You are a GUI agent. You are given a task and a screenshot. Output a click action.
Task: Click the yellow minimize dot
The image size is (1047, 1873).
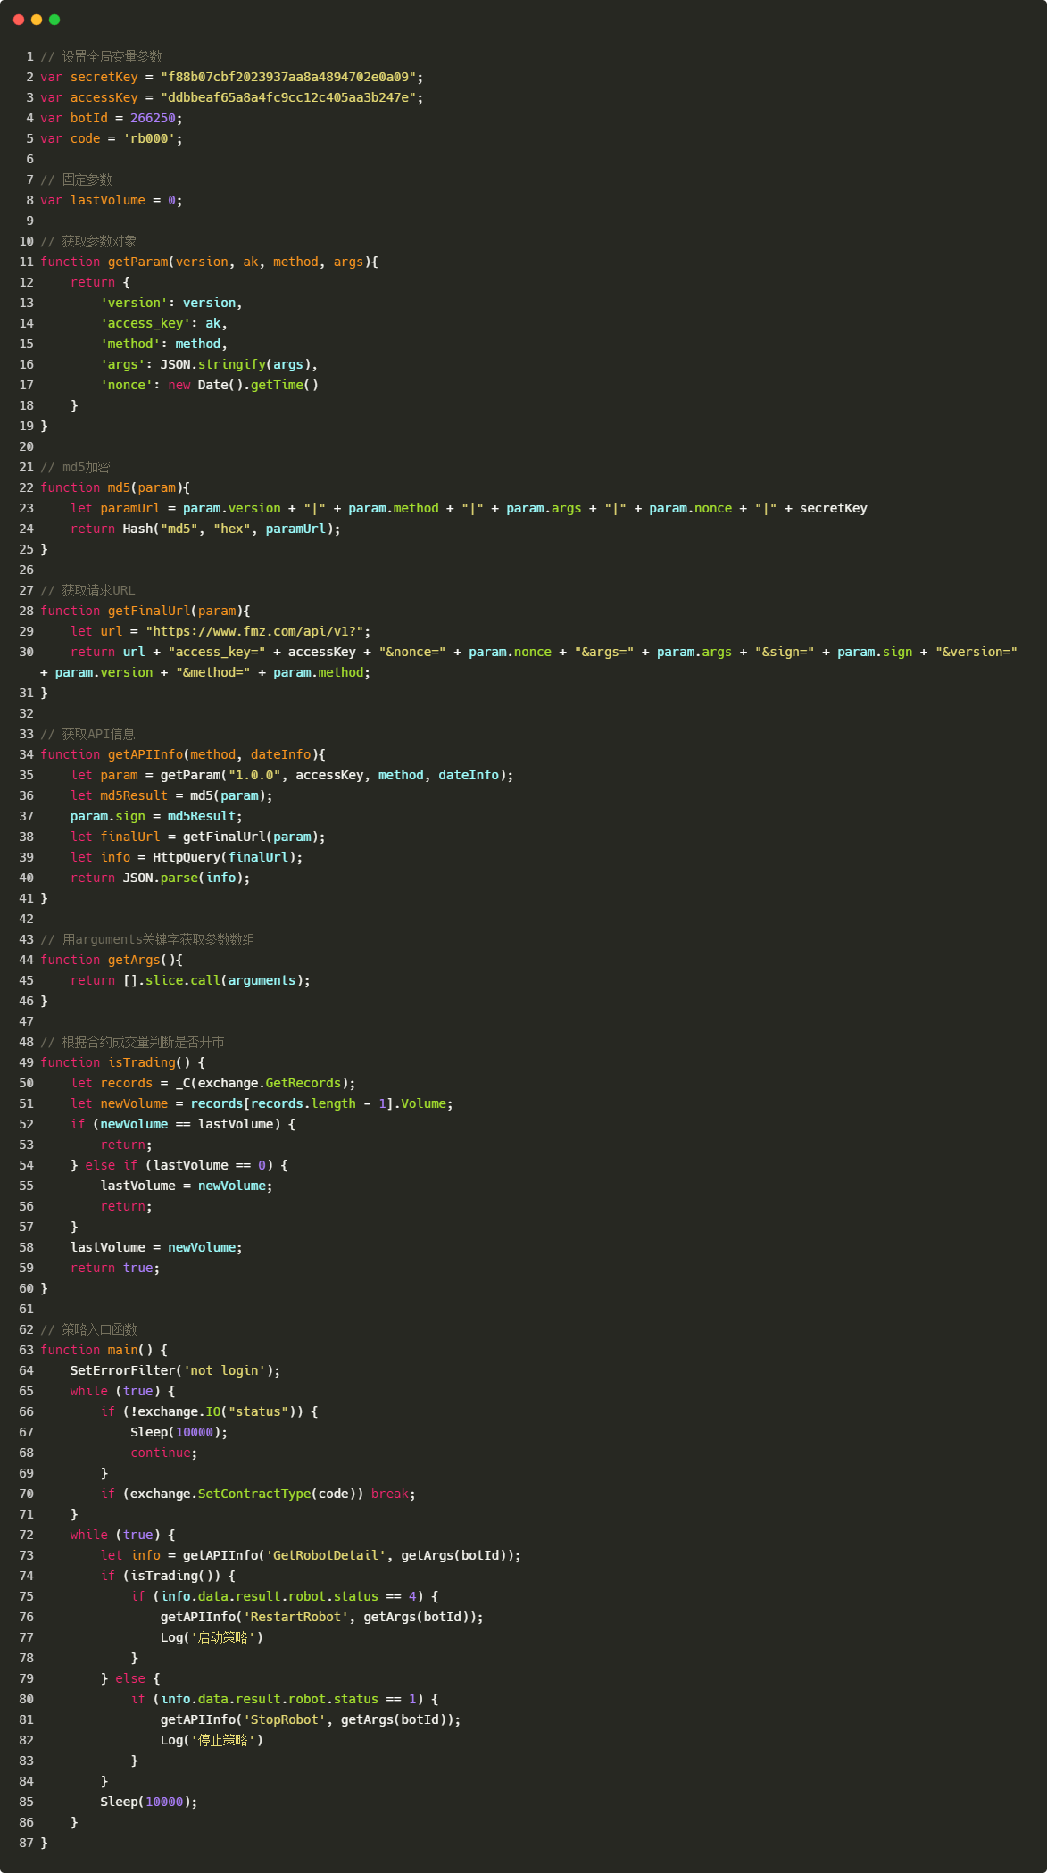(37, 20)
